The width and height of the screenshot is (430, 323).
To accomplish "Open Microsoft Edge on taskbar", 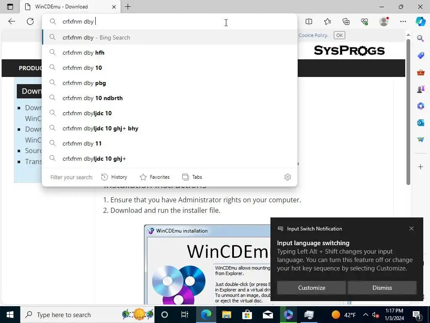I will coord(206,315).
